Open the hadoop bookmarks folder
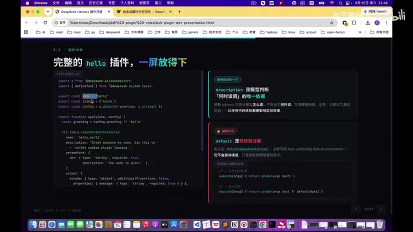The height and width of the screenshot is (232, 413). click(x=269, y=32)
